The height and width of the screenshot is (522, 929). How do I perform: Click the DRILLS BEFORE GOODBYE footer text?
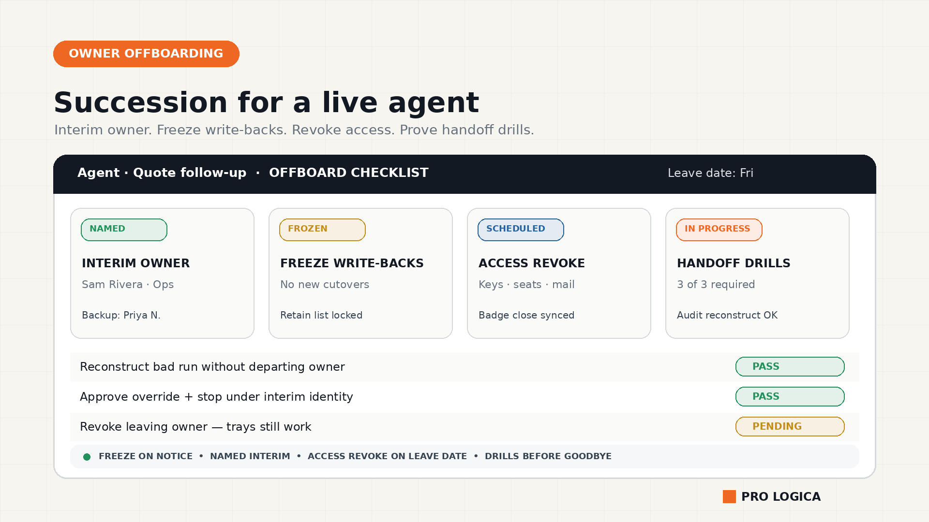(548, 456)
